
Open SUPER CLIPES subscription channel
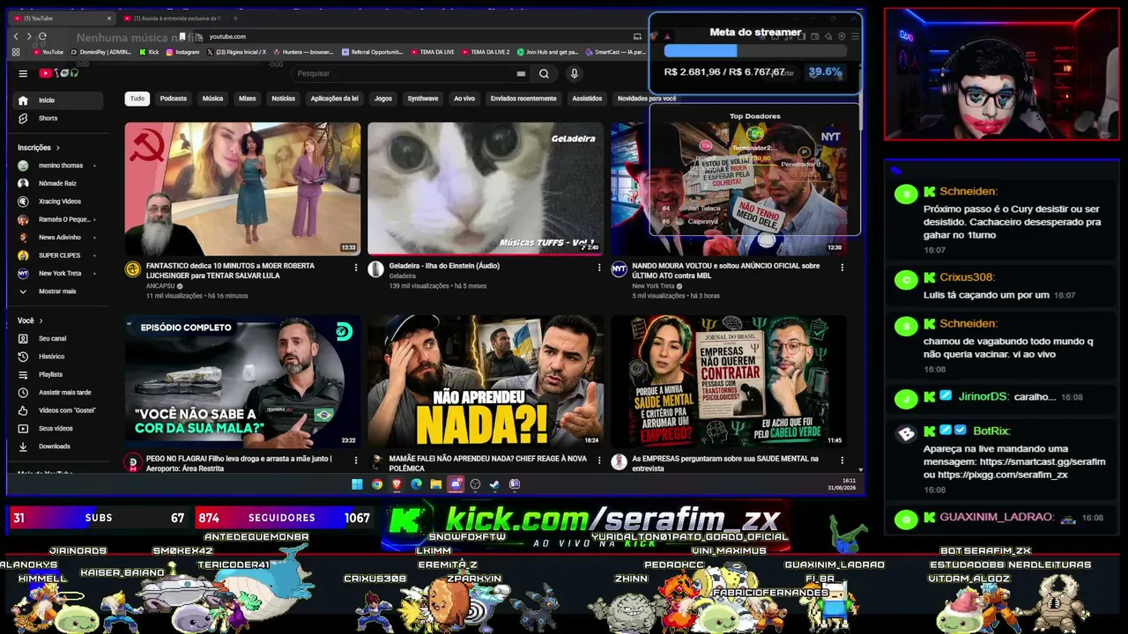[58, 255]
